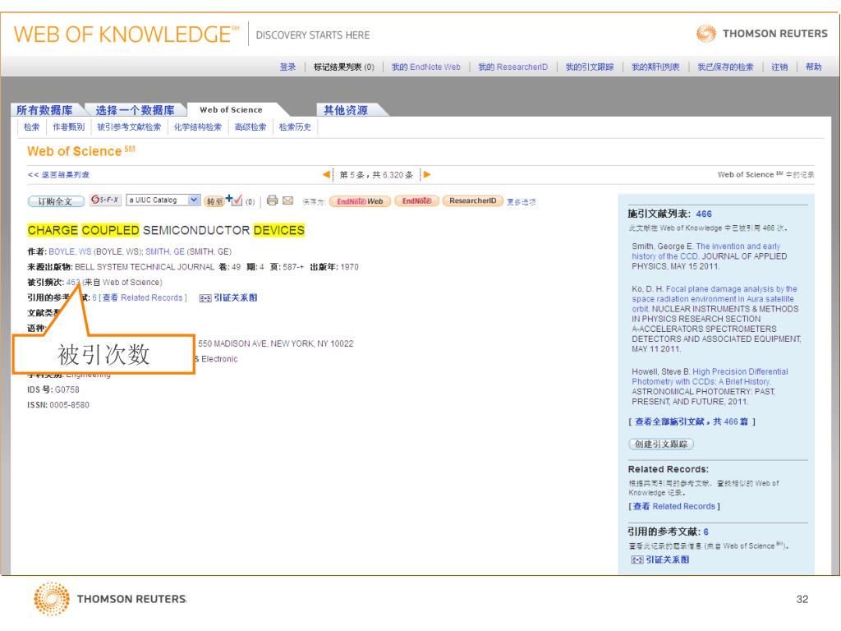Switch to 所有数据库 tab
This screenshot has width=841, height=631.
click(44, 110)
